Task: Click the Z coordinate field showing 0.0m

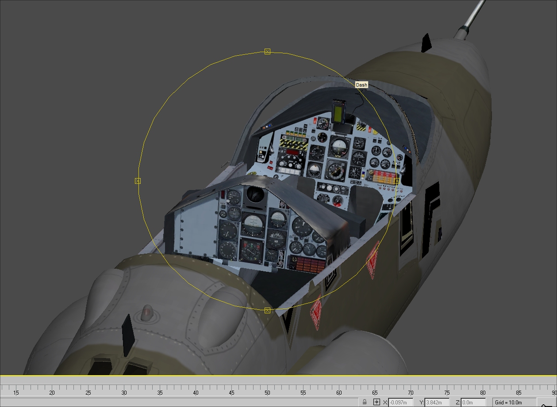Action: 473,402
